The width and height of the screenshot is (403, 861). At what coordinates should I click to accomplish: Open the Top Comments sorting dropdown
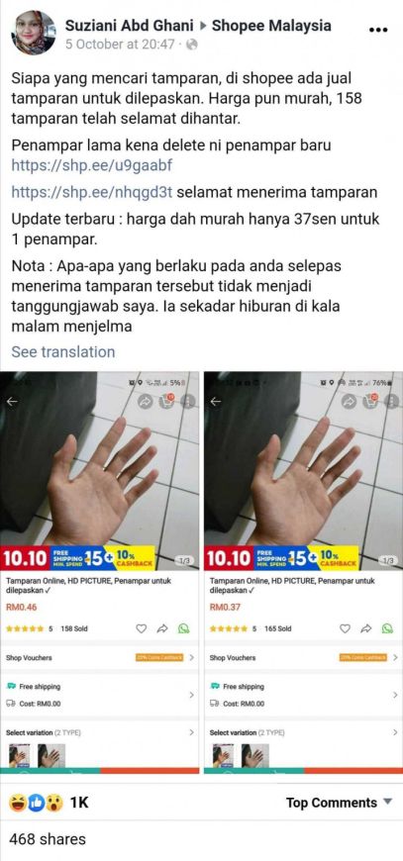pos(340,803)
